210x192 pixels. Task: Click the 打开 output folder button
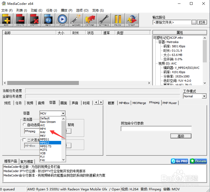coord(202,22)
